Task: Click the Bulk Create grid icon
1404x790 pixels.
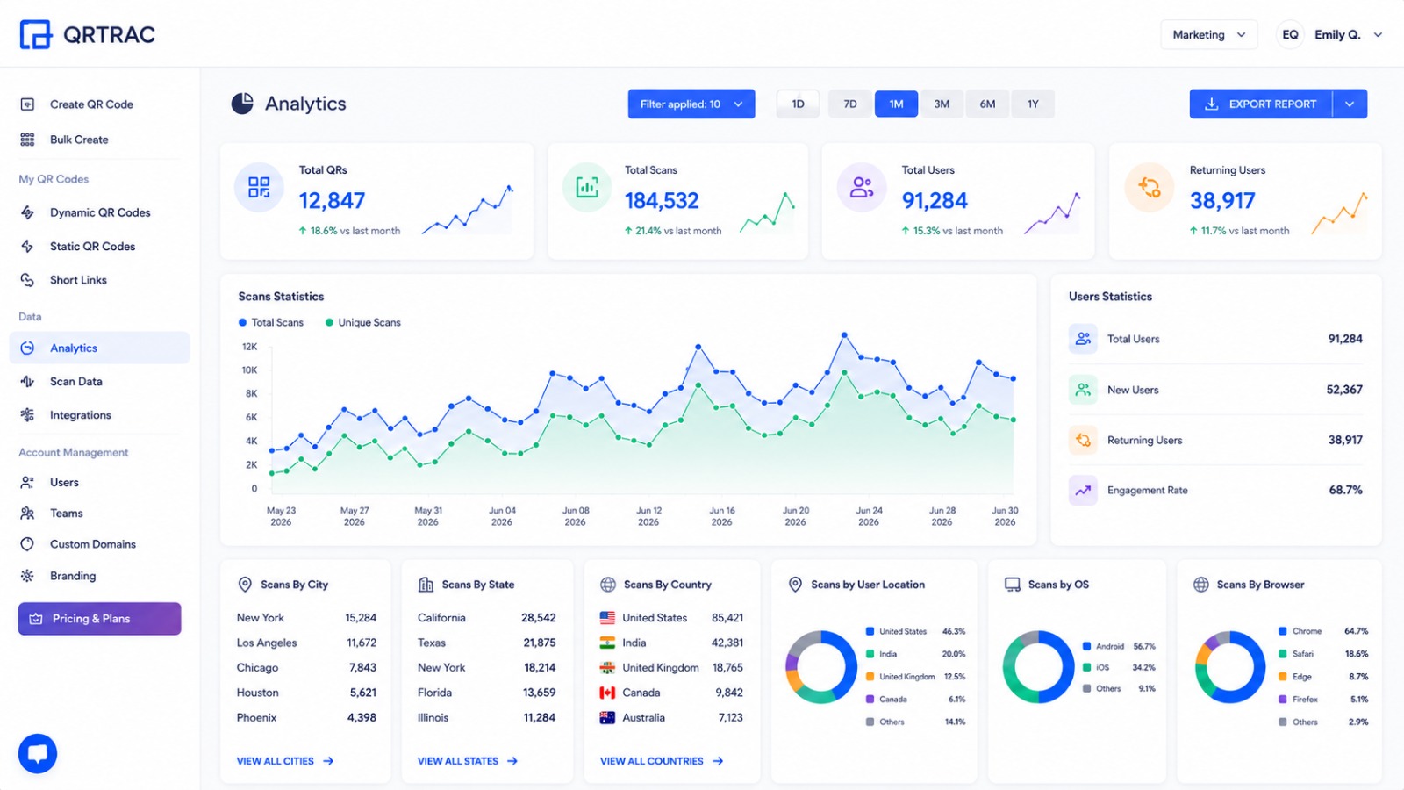Action: coord(27,140)
